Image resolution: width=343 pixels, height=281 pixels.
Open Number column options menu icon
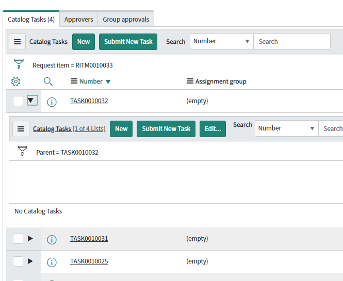pyautogui.click(x=74, y=81)
